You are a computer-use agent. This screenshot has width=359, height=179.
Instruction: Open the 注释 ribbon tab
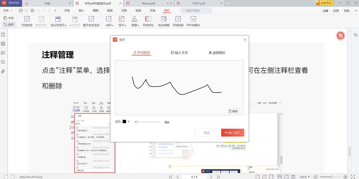(124, 10)
